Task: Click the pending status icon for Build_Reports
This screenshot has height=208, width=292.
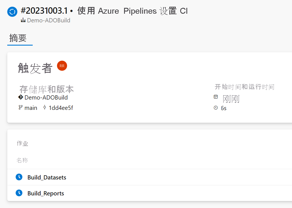Action: [x=19, y=193]
